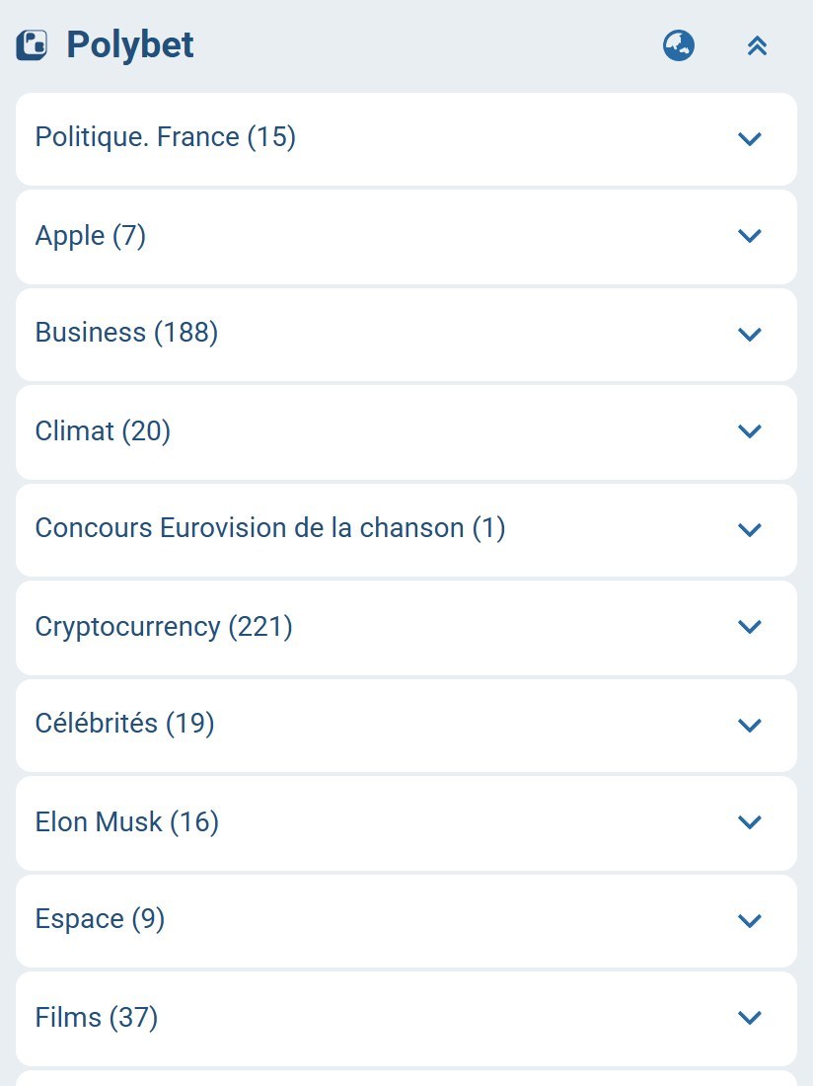Open the Climat (20) category
This screenshot has width=813, height=1086.
pos(103,430)
